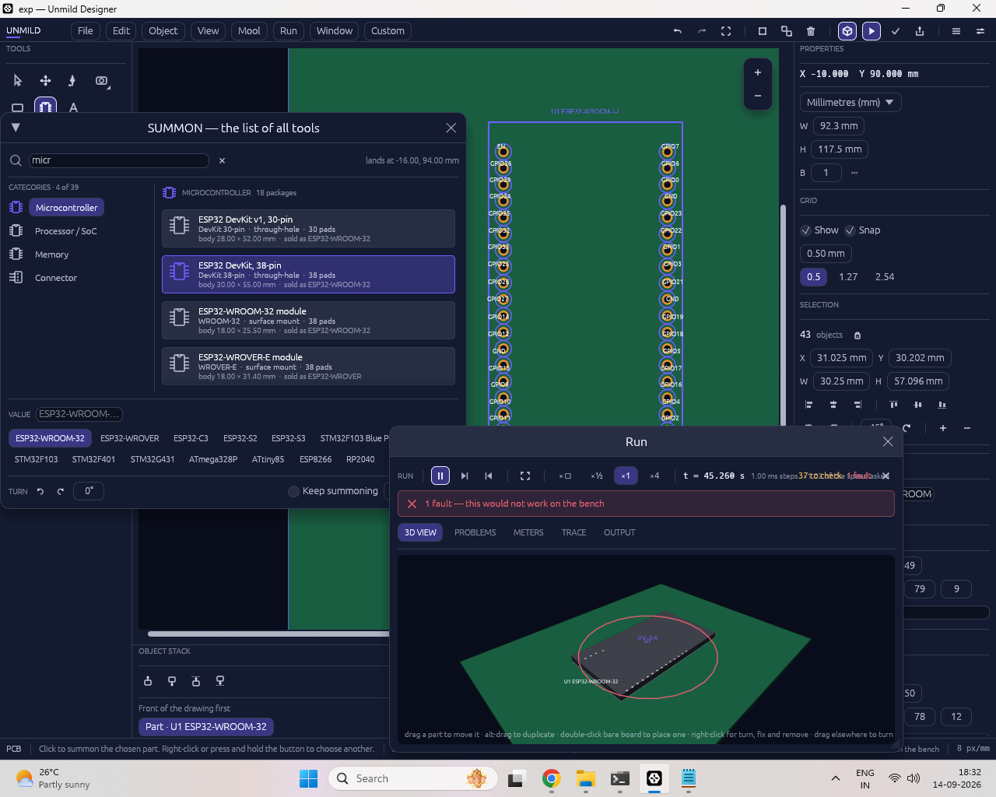
Task: Choose grid preset 0.5
Action: (814, 277)
